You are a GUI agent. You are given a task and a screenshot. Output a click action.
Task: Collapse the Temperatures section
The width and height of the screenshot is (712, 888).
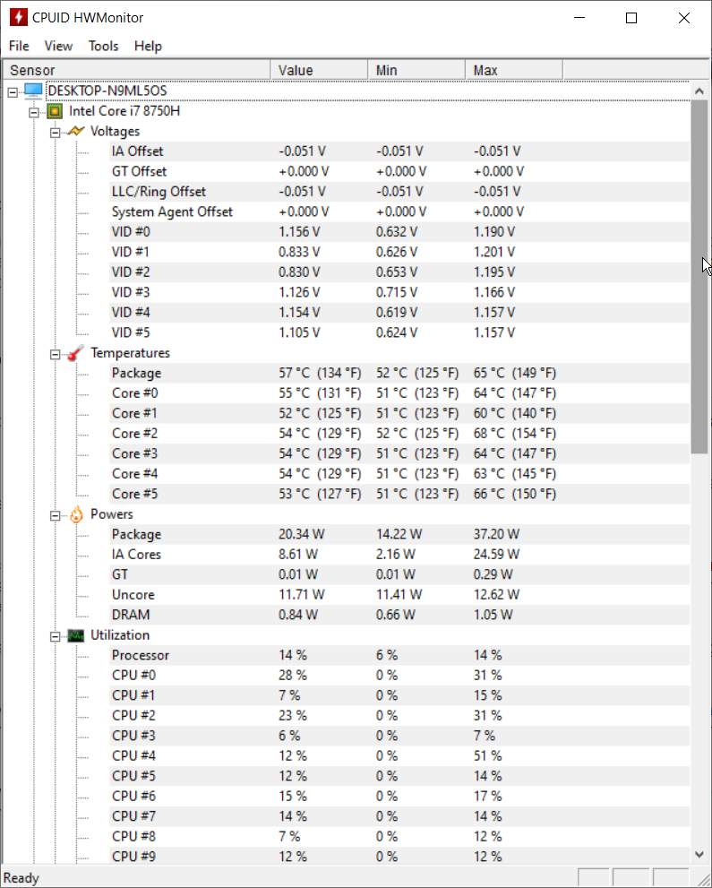click(x=55, y=355)
